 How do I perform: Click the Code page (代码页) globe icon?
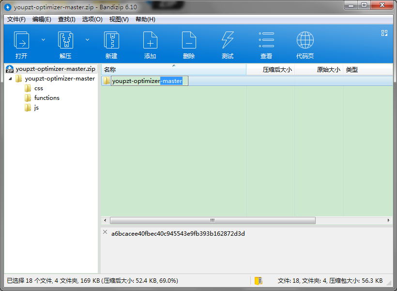(305, 40)
